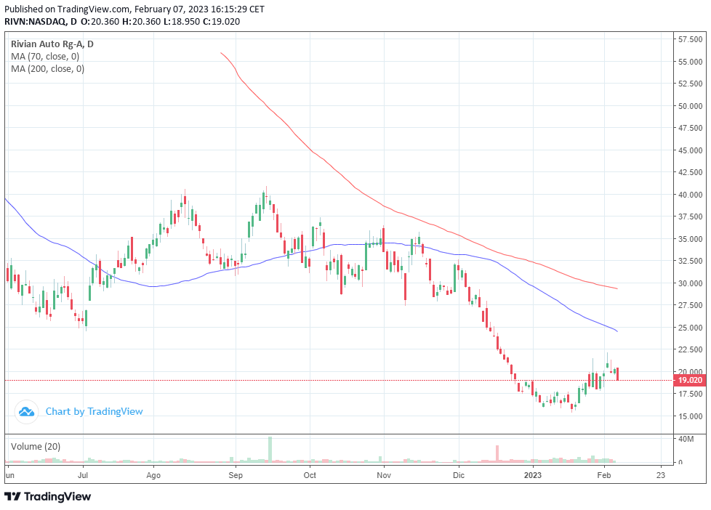The width and height of the screenshot is (711, 510).
Task: Click the 35.000 price axis label
Action: (x=690, y=239)
